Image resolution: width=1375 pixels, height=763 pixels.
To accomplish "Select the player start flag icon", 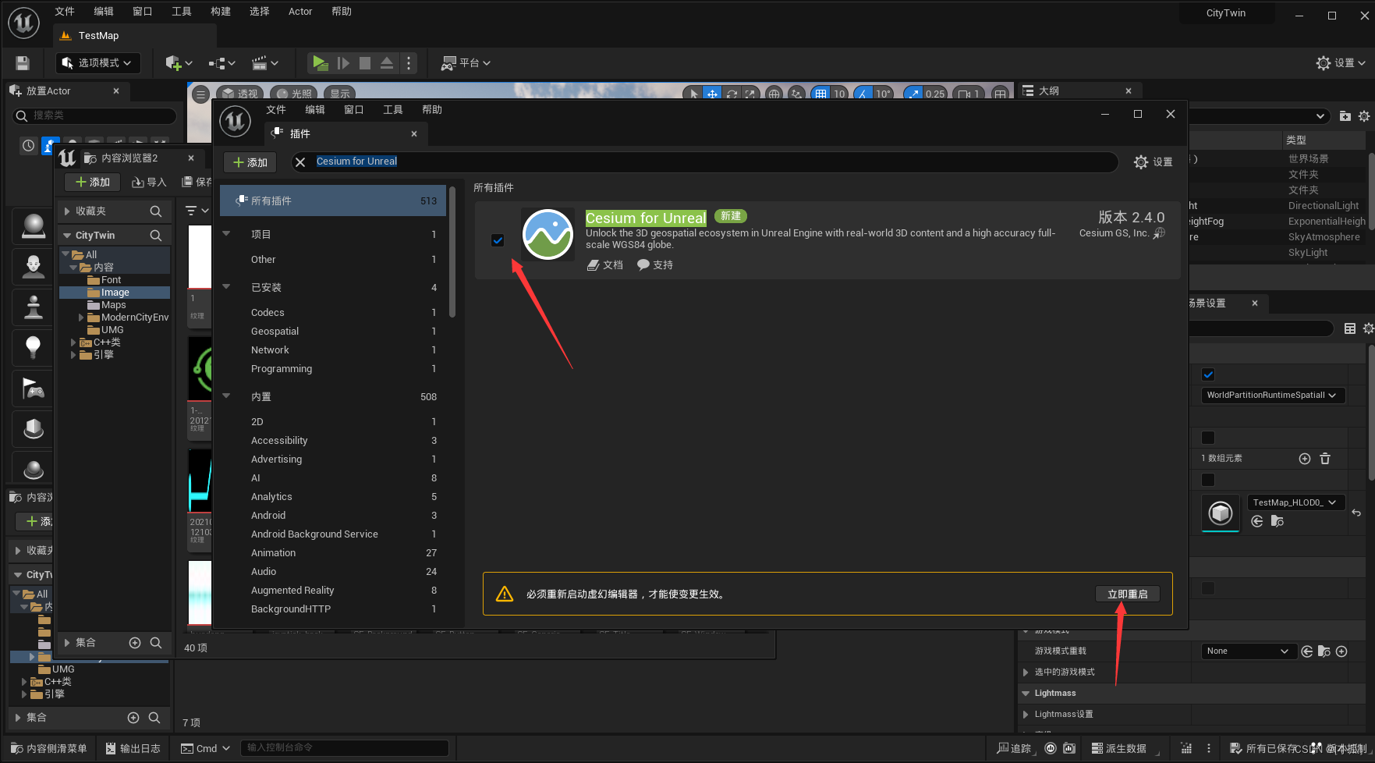I will [34, 389].
